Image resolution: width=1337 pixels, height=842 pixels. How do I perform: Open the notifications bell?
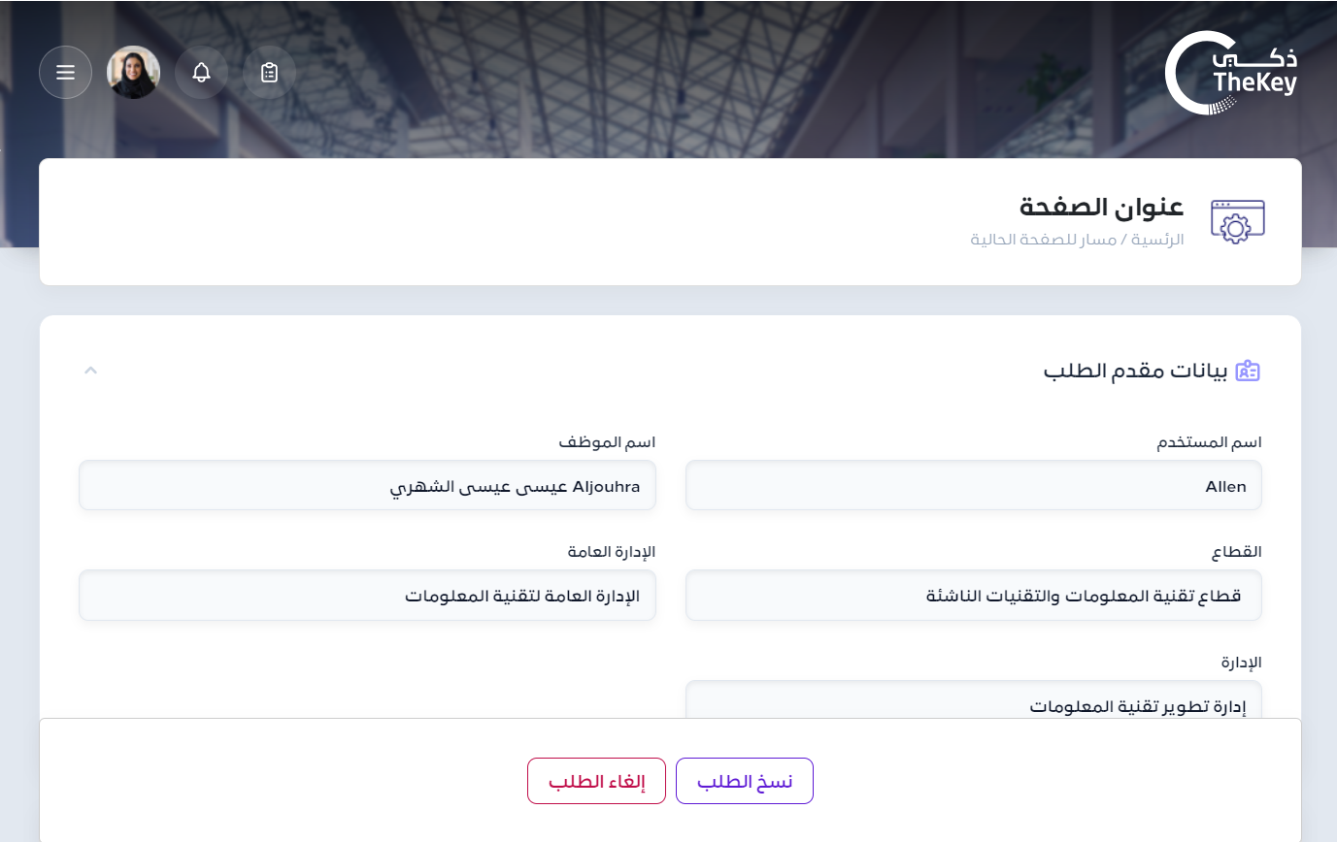(x=201, y=73)
